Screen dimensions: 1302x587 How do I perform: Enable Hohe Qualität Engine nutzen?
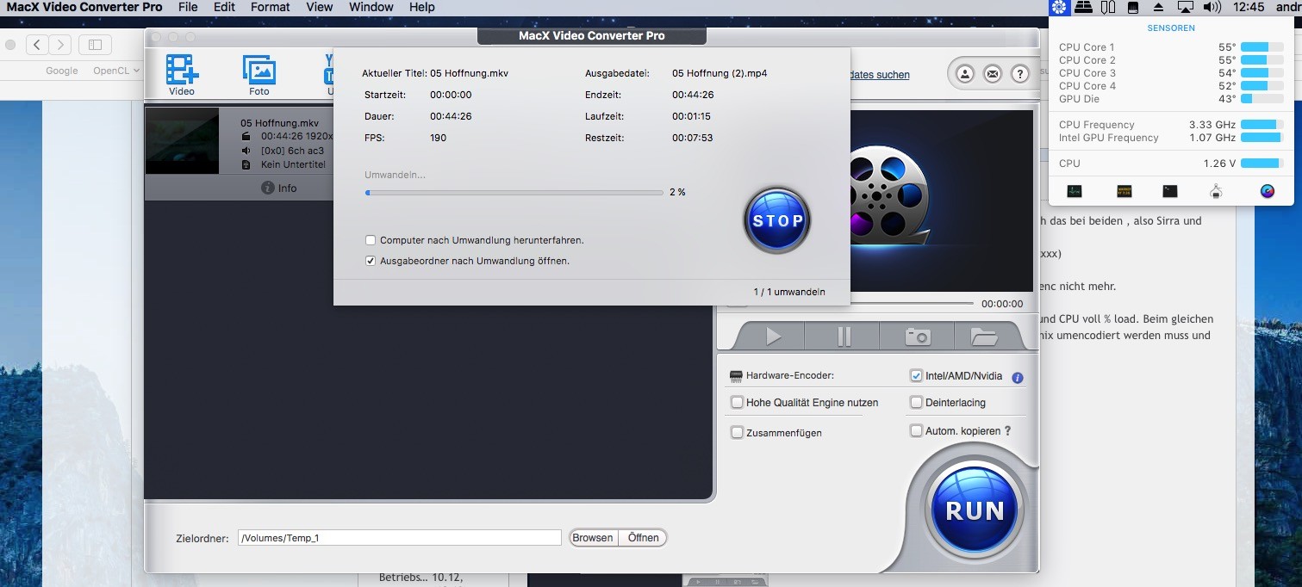[x=737, y=402]
